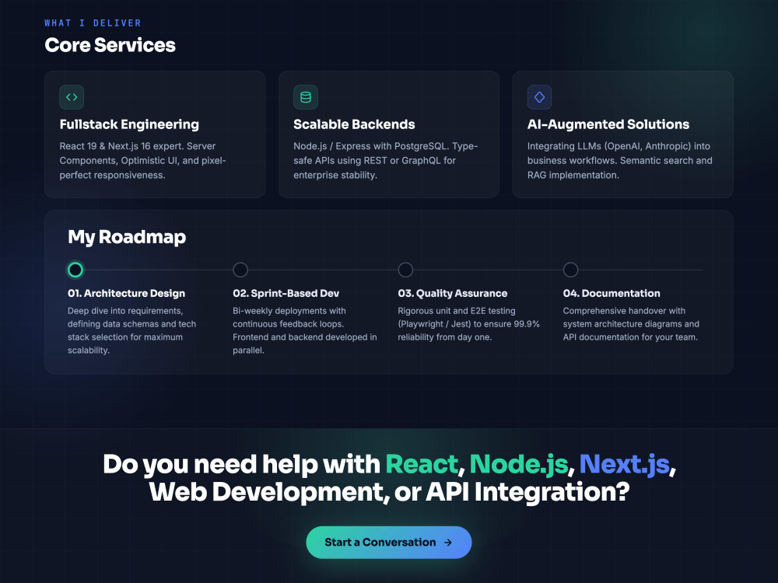Select the Quality Assurance roadmap step circle
This screenshot has width=778, height=583.
pos(405,270)
